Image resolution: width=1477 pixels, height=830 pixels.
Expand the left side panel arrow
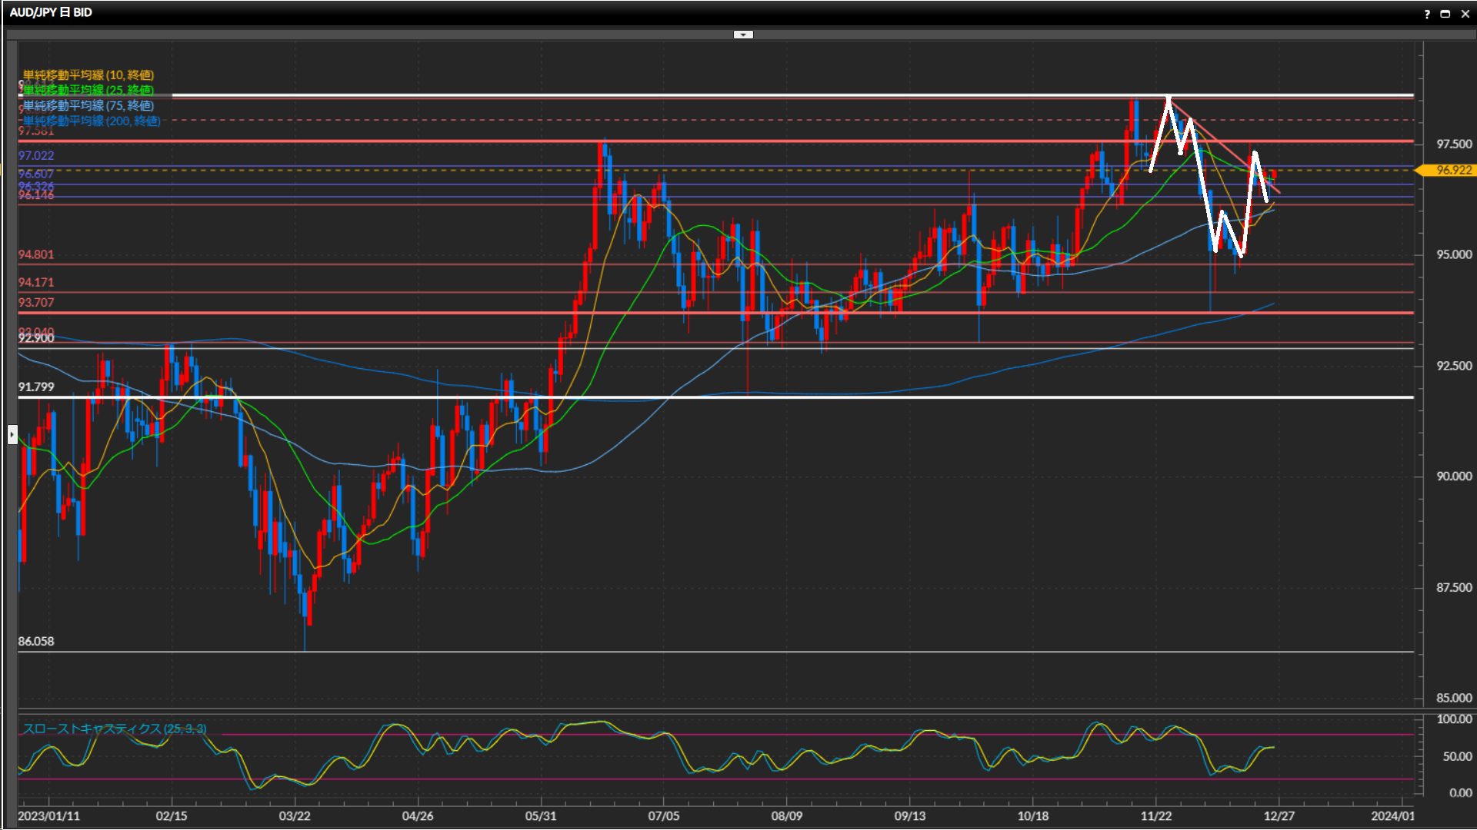[12, 435]
